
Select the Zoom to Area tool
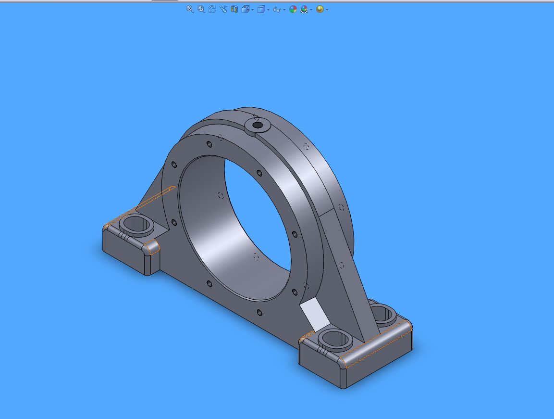pyautogui.click(x=201, y=9)
